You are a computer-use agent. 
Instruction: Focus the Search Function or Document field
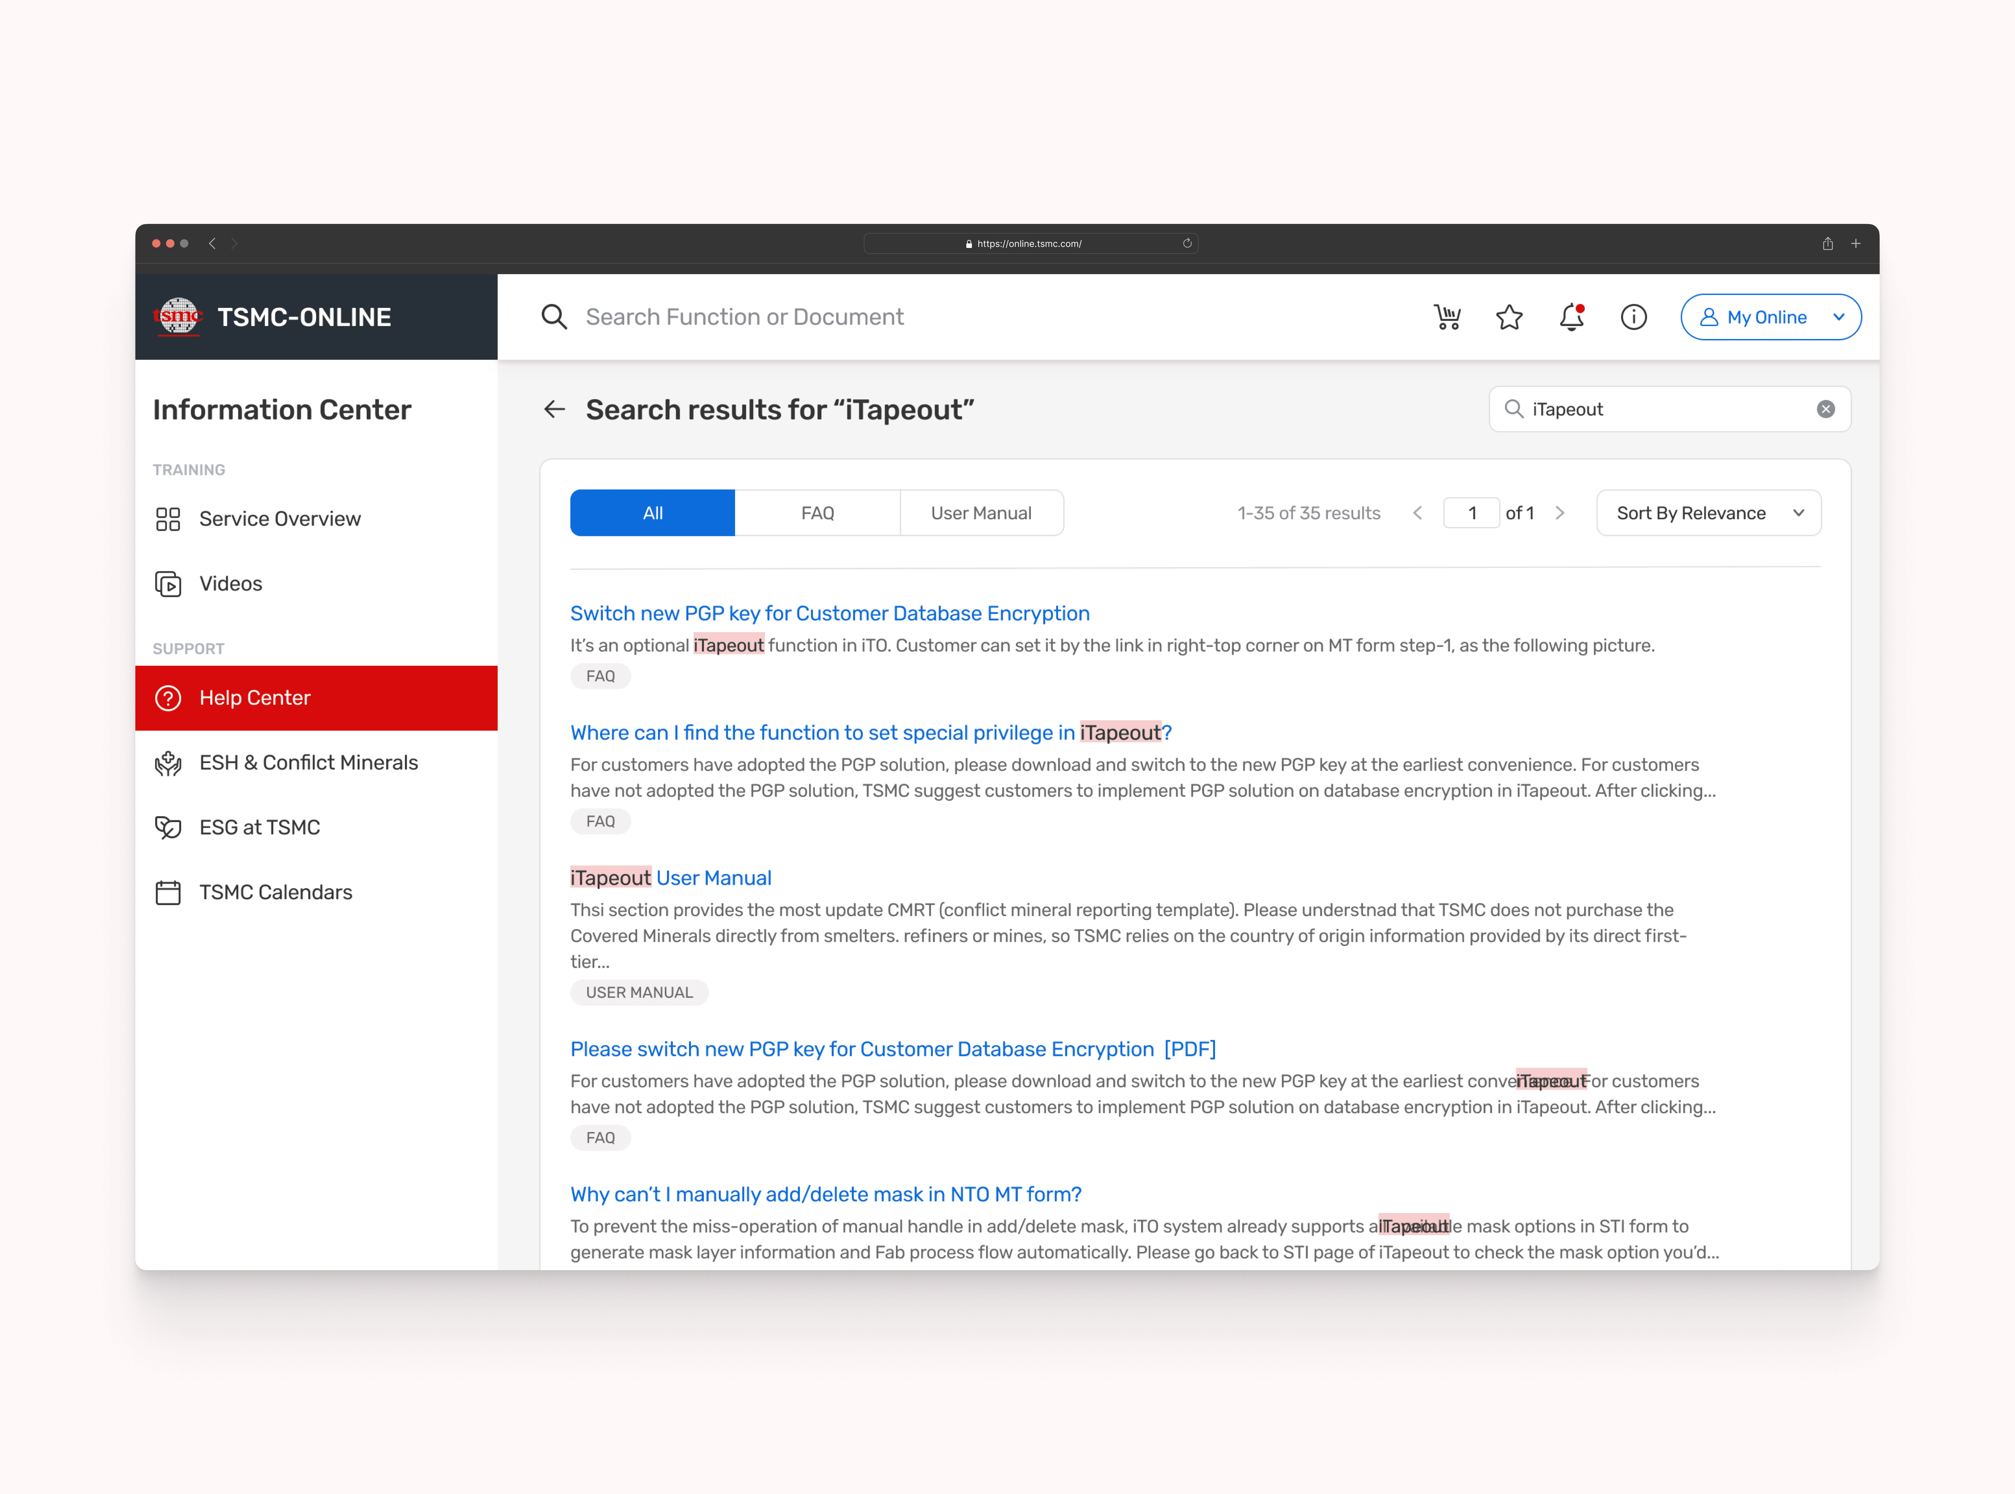tap(744, 317)
